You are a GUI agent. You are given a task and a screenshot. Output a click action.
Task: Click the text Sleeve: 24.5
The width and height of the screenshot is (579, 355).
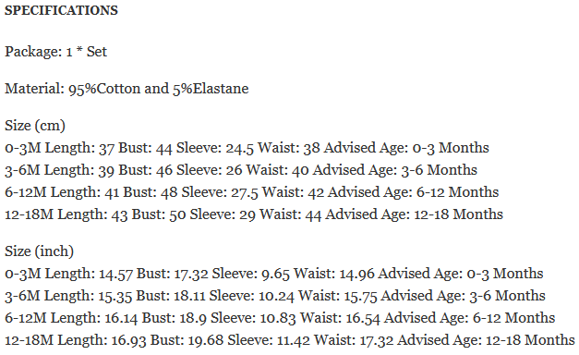215,148
